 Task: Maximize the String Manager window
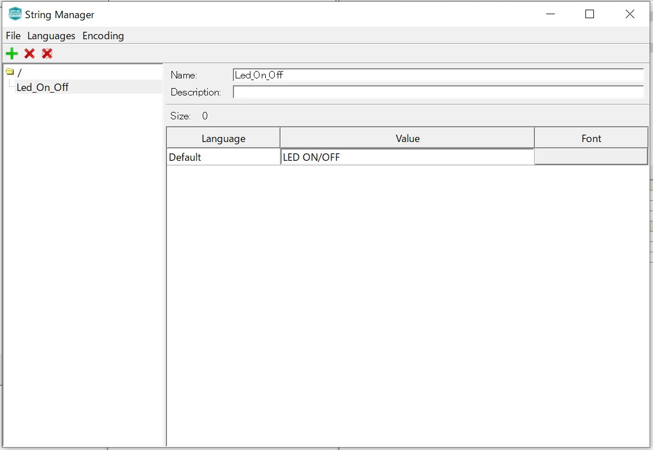coord(589,14)
